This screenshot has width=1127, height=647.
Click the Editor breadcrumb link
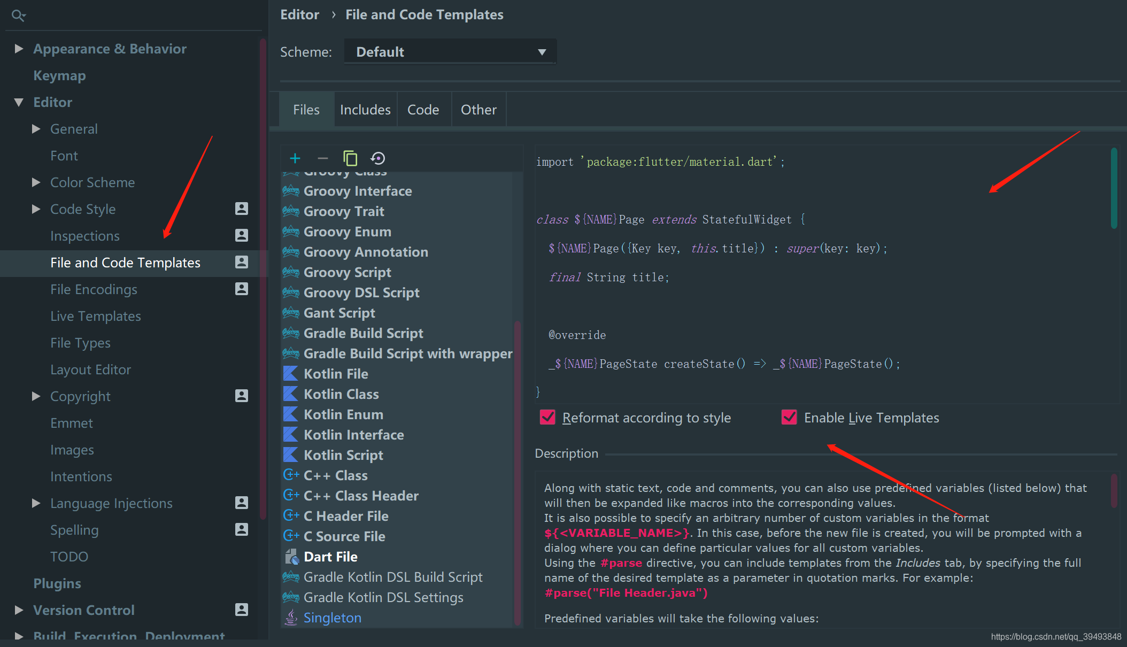point(299,14)
